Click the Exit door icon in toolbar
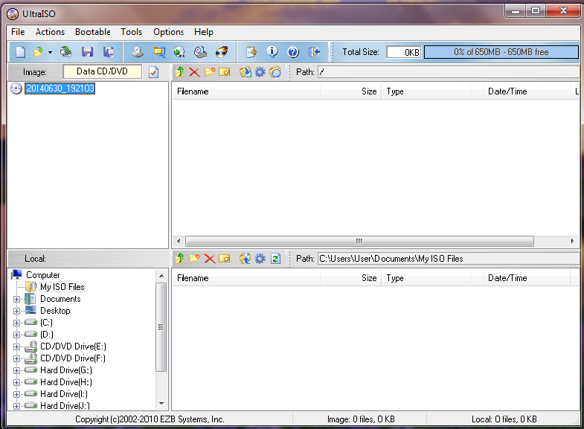The width and height of the screenshot is (584, 429). pyautogui.click(x=314, y=52)
